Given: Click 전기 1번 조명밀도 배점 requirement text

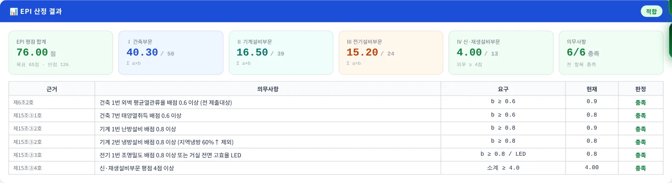Looking at the screenshot, I should point(170,155).
